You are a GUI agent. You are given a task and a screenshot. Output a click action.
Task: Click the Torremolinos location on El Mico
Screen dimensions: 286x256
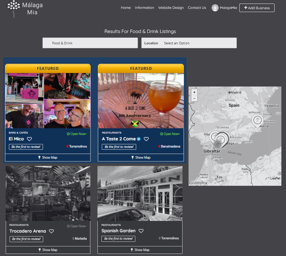(78, 146)
